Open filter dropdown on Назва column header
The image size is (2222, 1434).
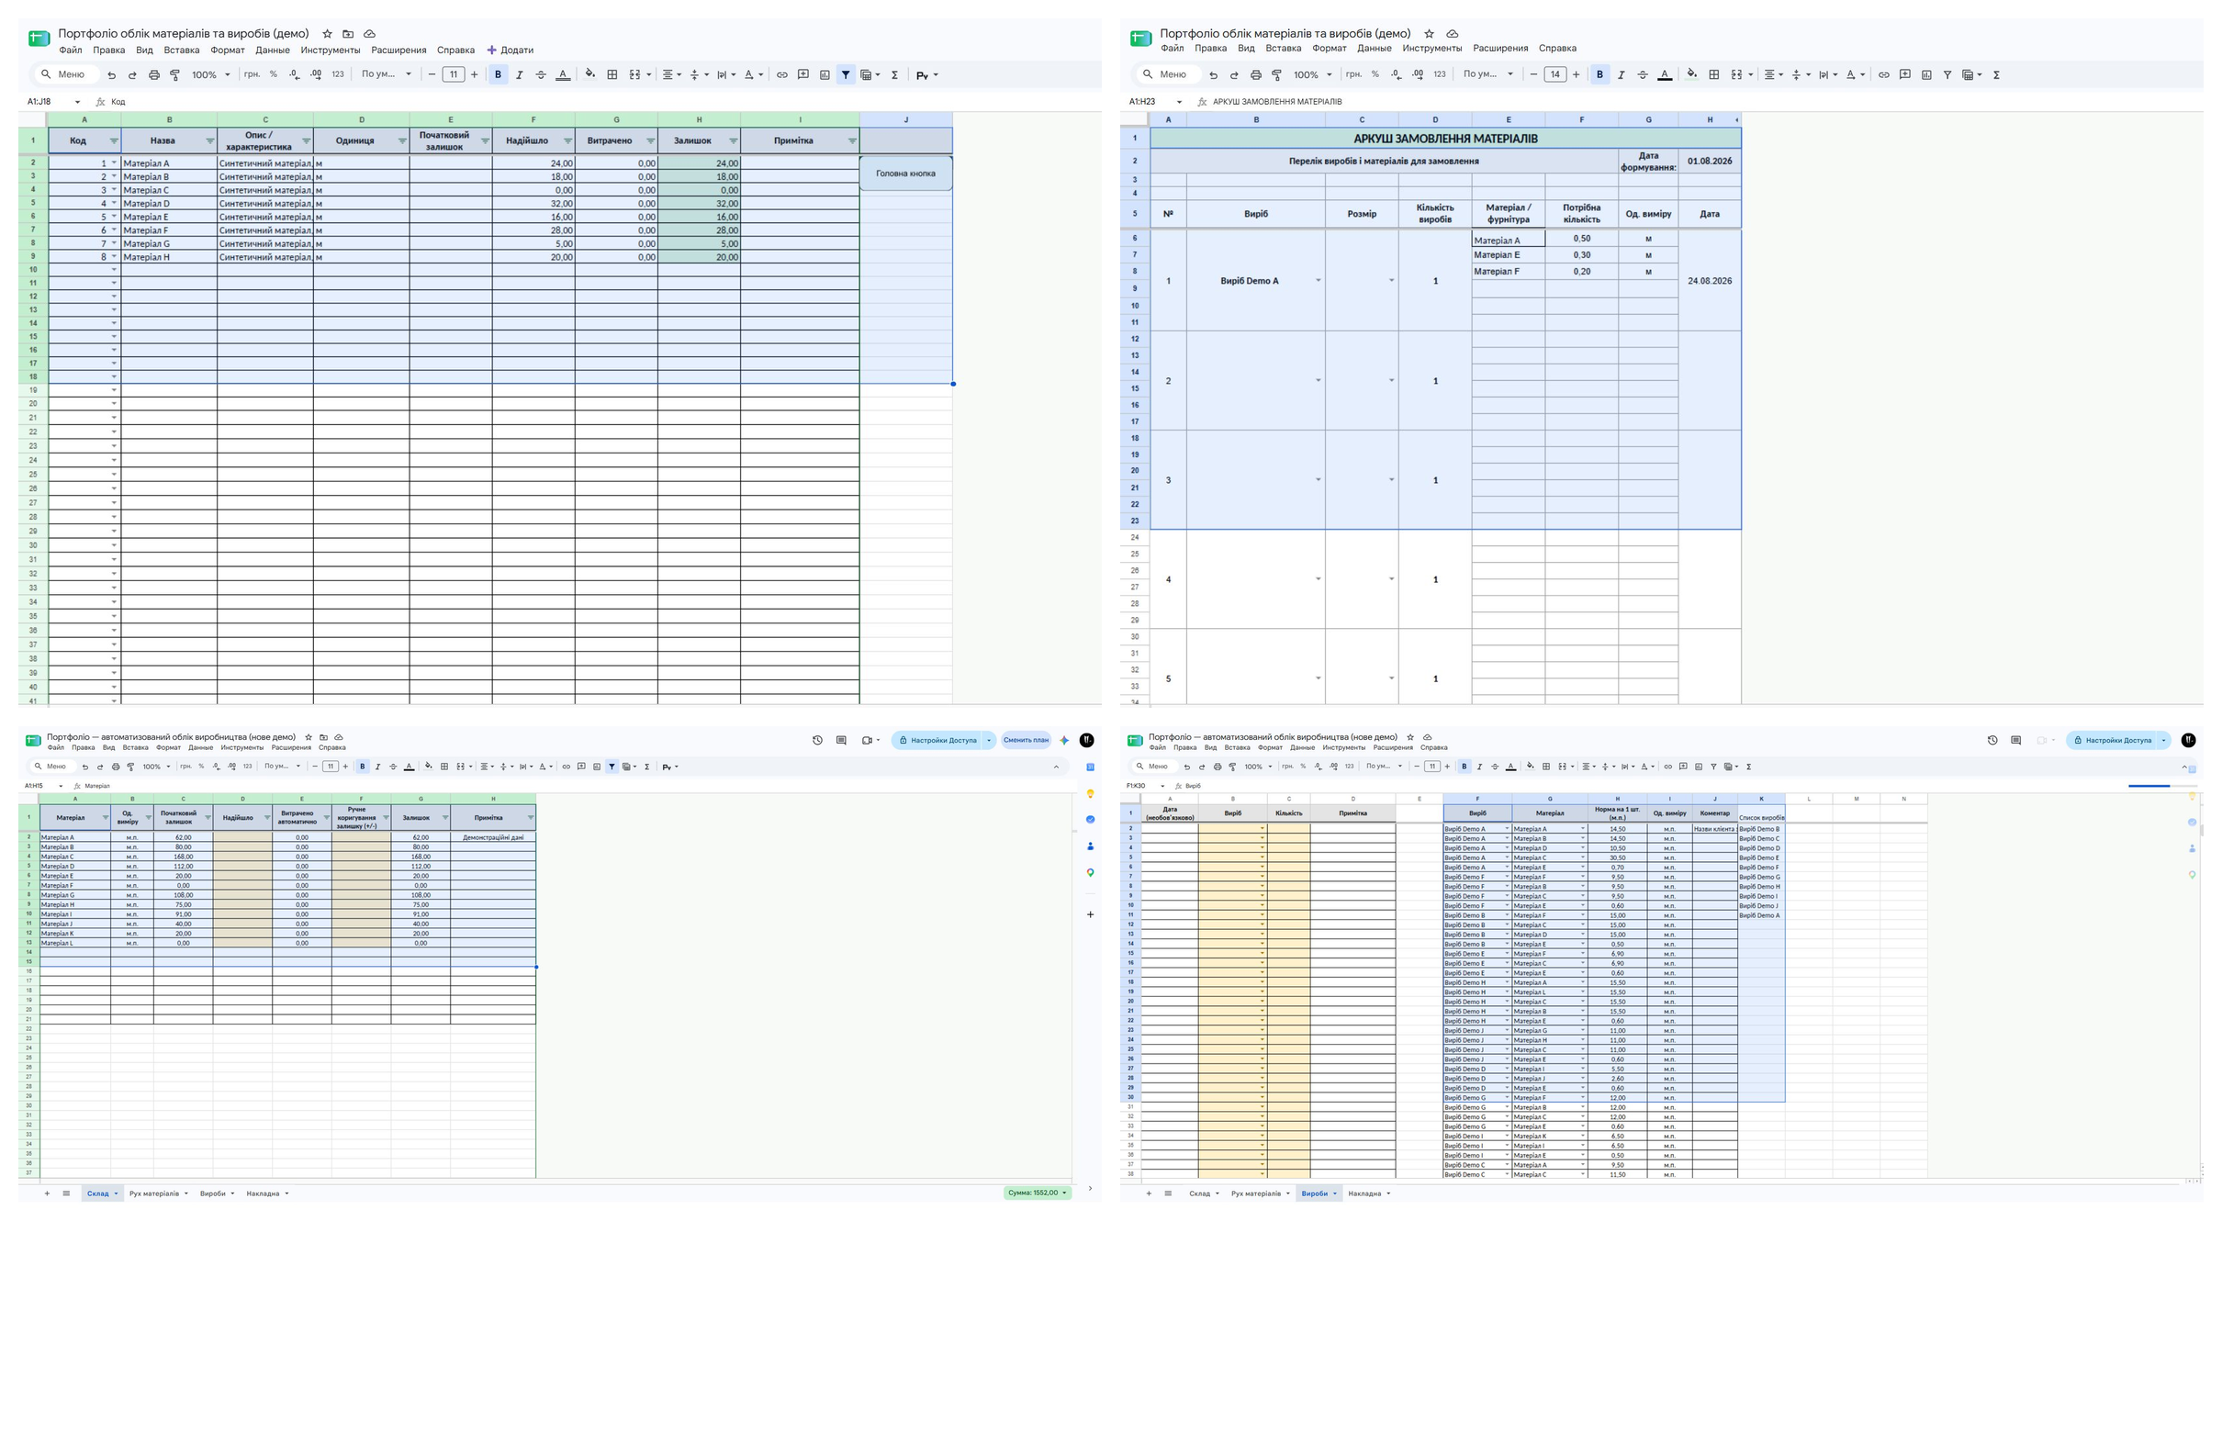click(x=209, y=140)
